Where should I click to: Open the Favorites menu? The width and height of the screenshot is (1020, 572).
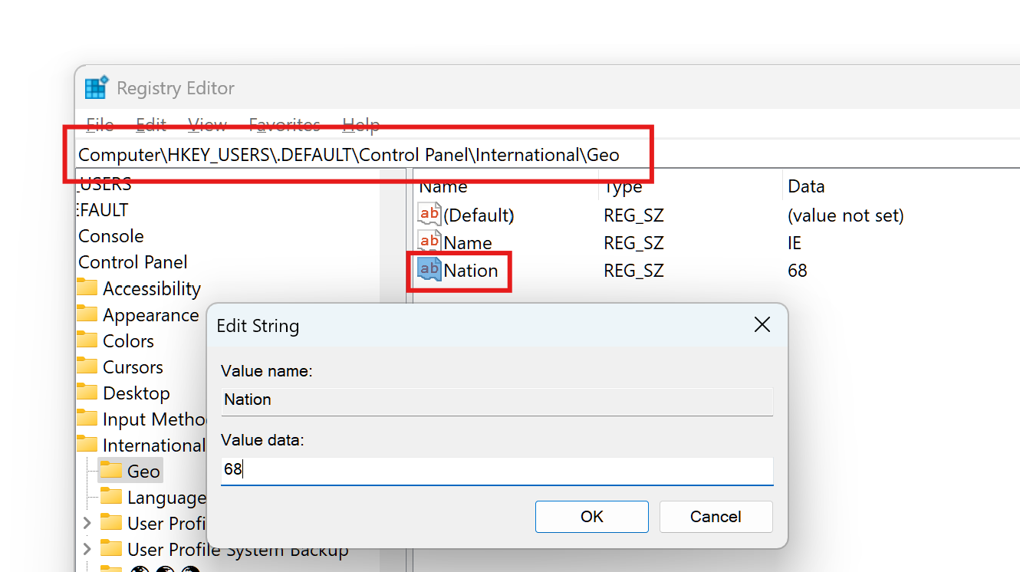285,125
